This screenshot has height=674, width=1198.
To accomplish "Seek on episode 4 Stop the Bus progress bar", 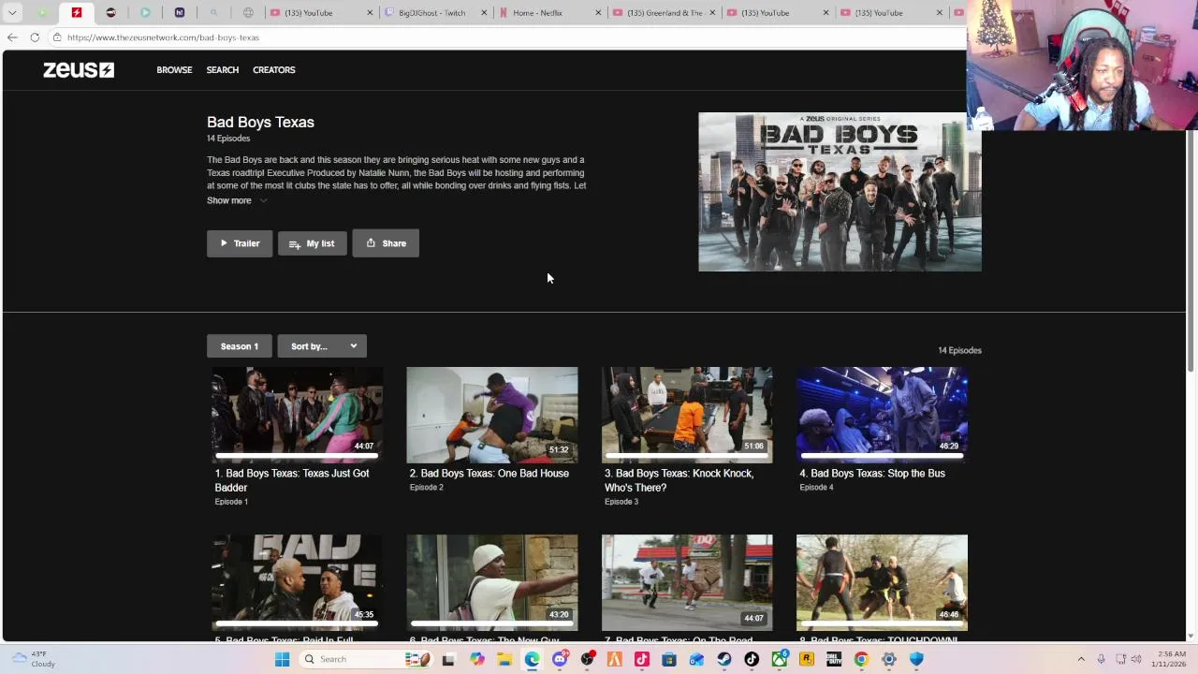I will (881, 456).
